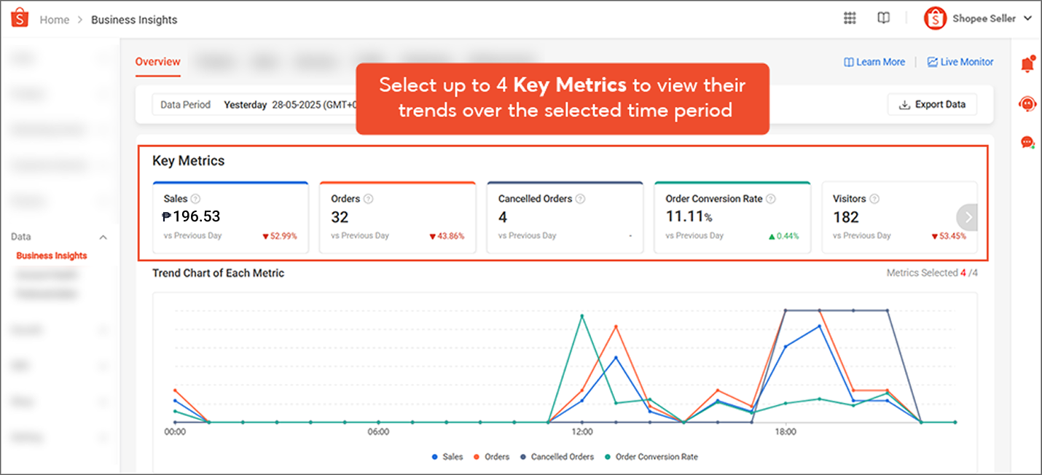Click the Export Data button

click(x=932, y=105)
